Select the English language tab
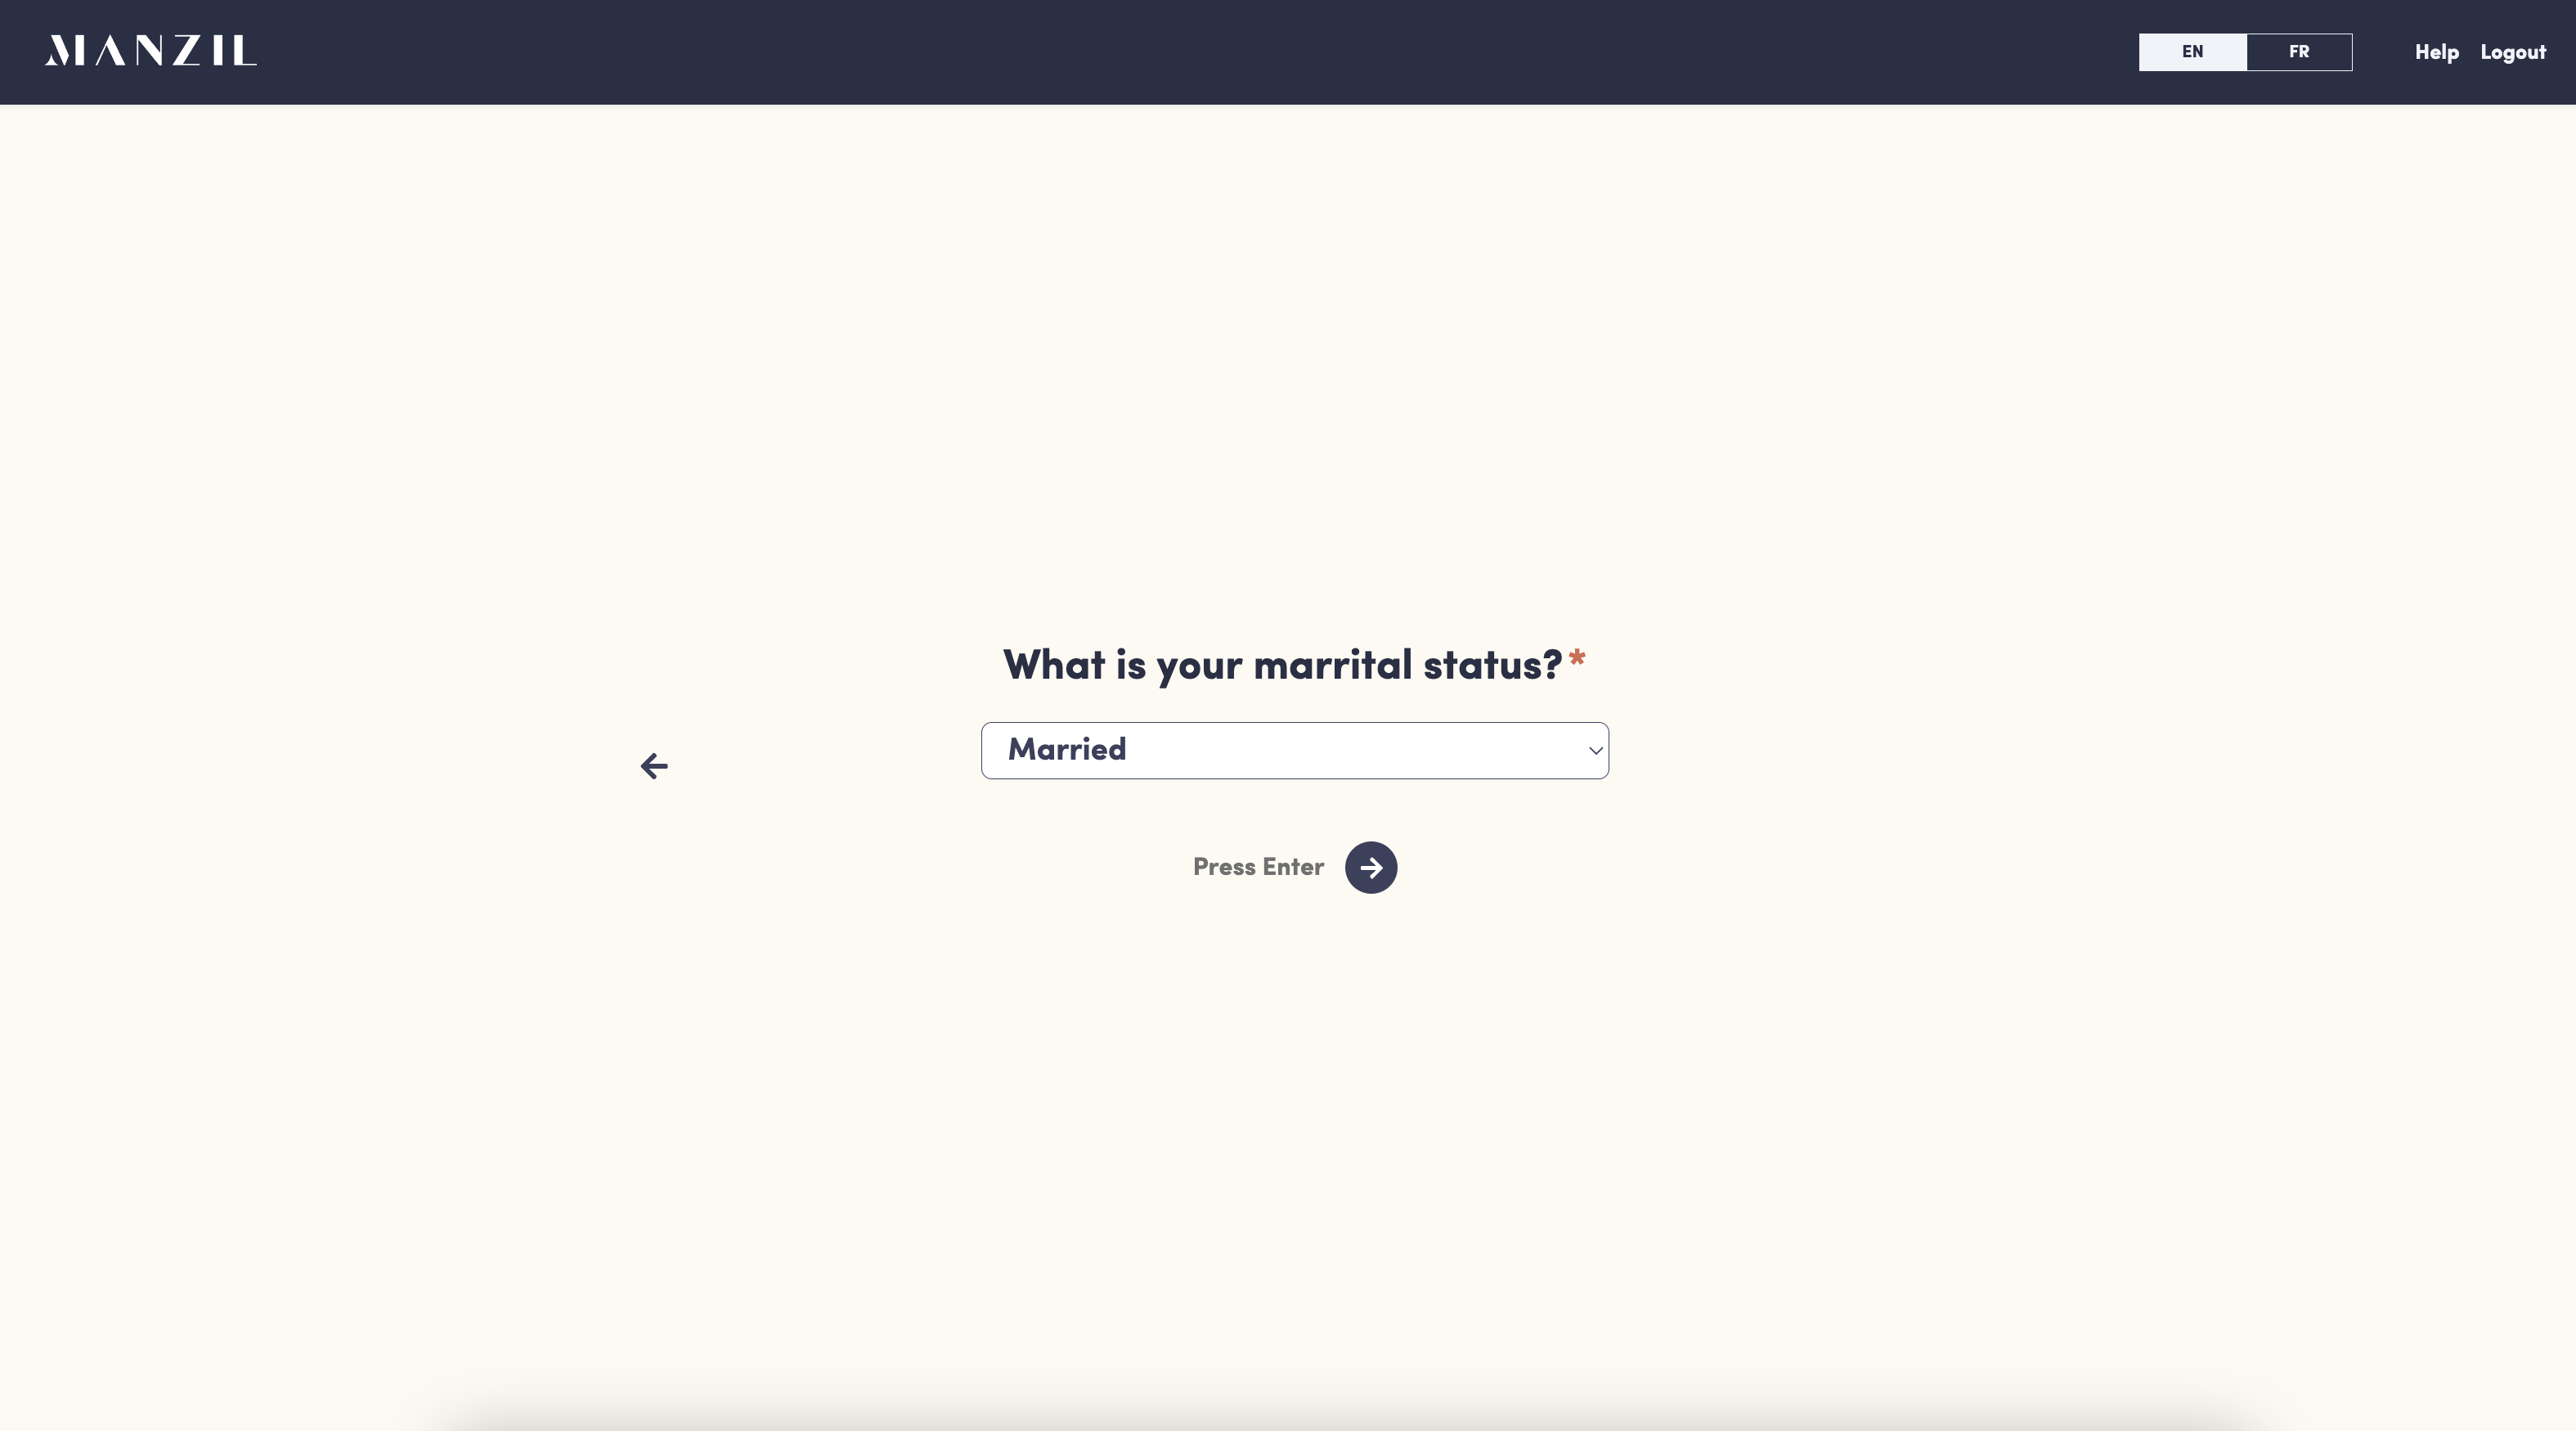The image size is (2576, 1431). click(x=2192, y=52)
